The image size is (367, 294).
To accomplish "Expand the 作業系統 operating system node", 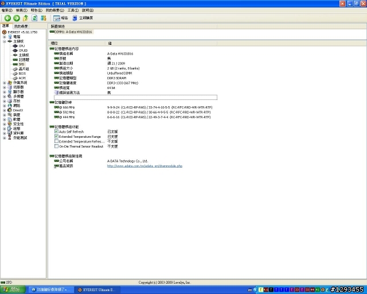I will (4, 83).
